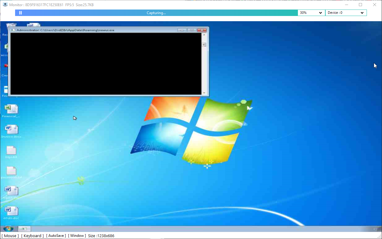Toggle the [ AutoSave ] option
Screen dimensions: 382x239
(56, 236)
